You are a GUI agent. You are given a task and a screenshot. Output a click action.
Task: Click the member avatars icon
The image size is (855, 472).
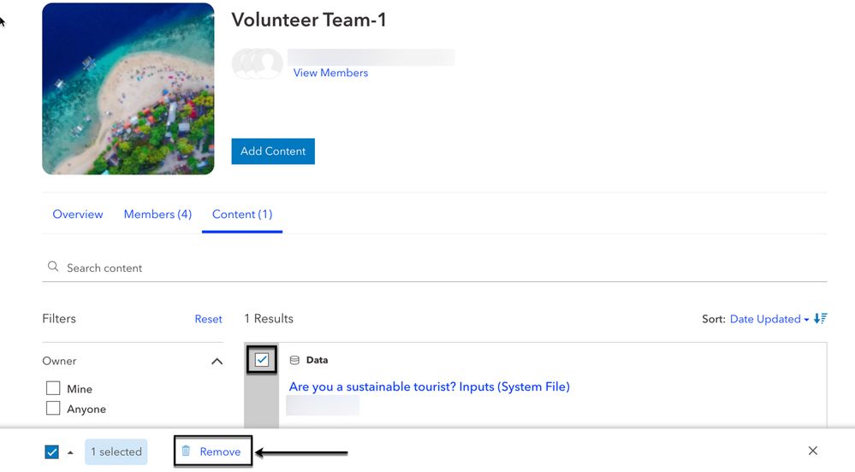click(x=257, y=63)
